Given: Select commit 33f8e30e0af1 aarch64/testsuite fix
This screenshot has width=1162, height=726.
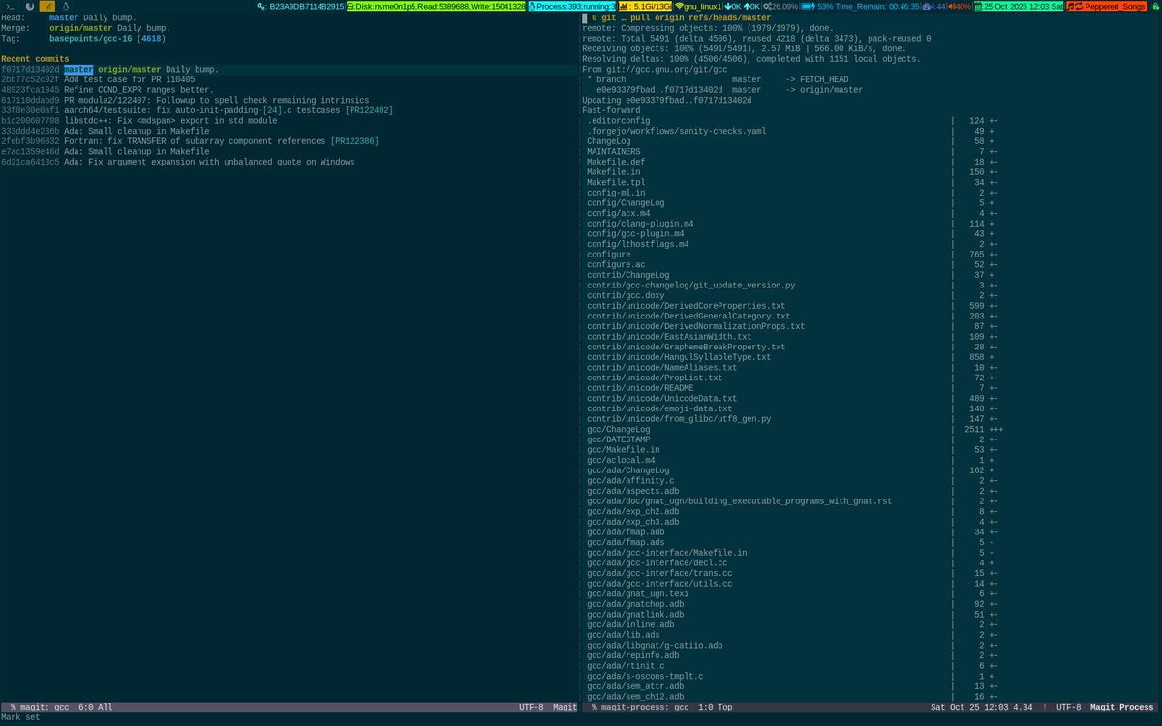Looking at the screenshot, I should 290,110.
